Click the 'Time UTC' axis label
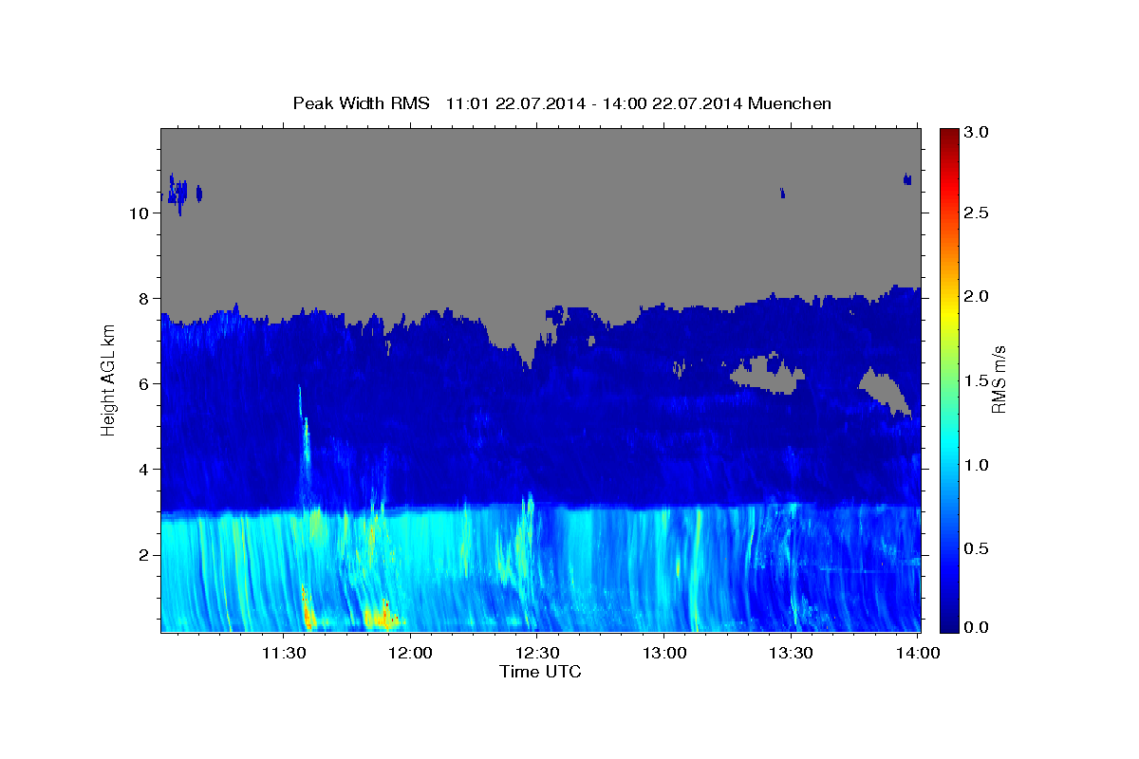Screen dimensions: 1139x759 540,672
